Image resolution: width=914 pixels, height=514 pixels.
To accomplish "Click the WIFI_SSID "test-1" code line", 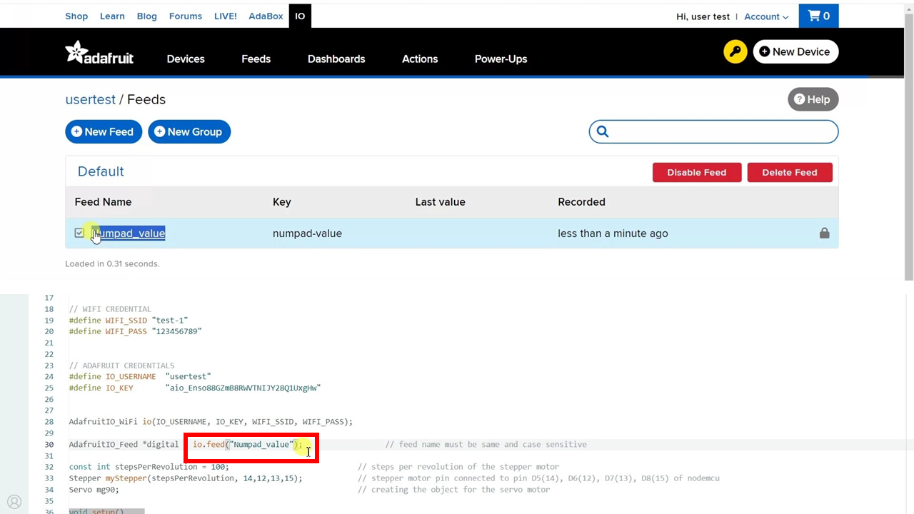I will 129,321.
